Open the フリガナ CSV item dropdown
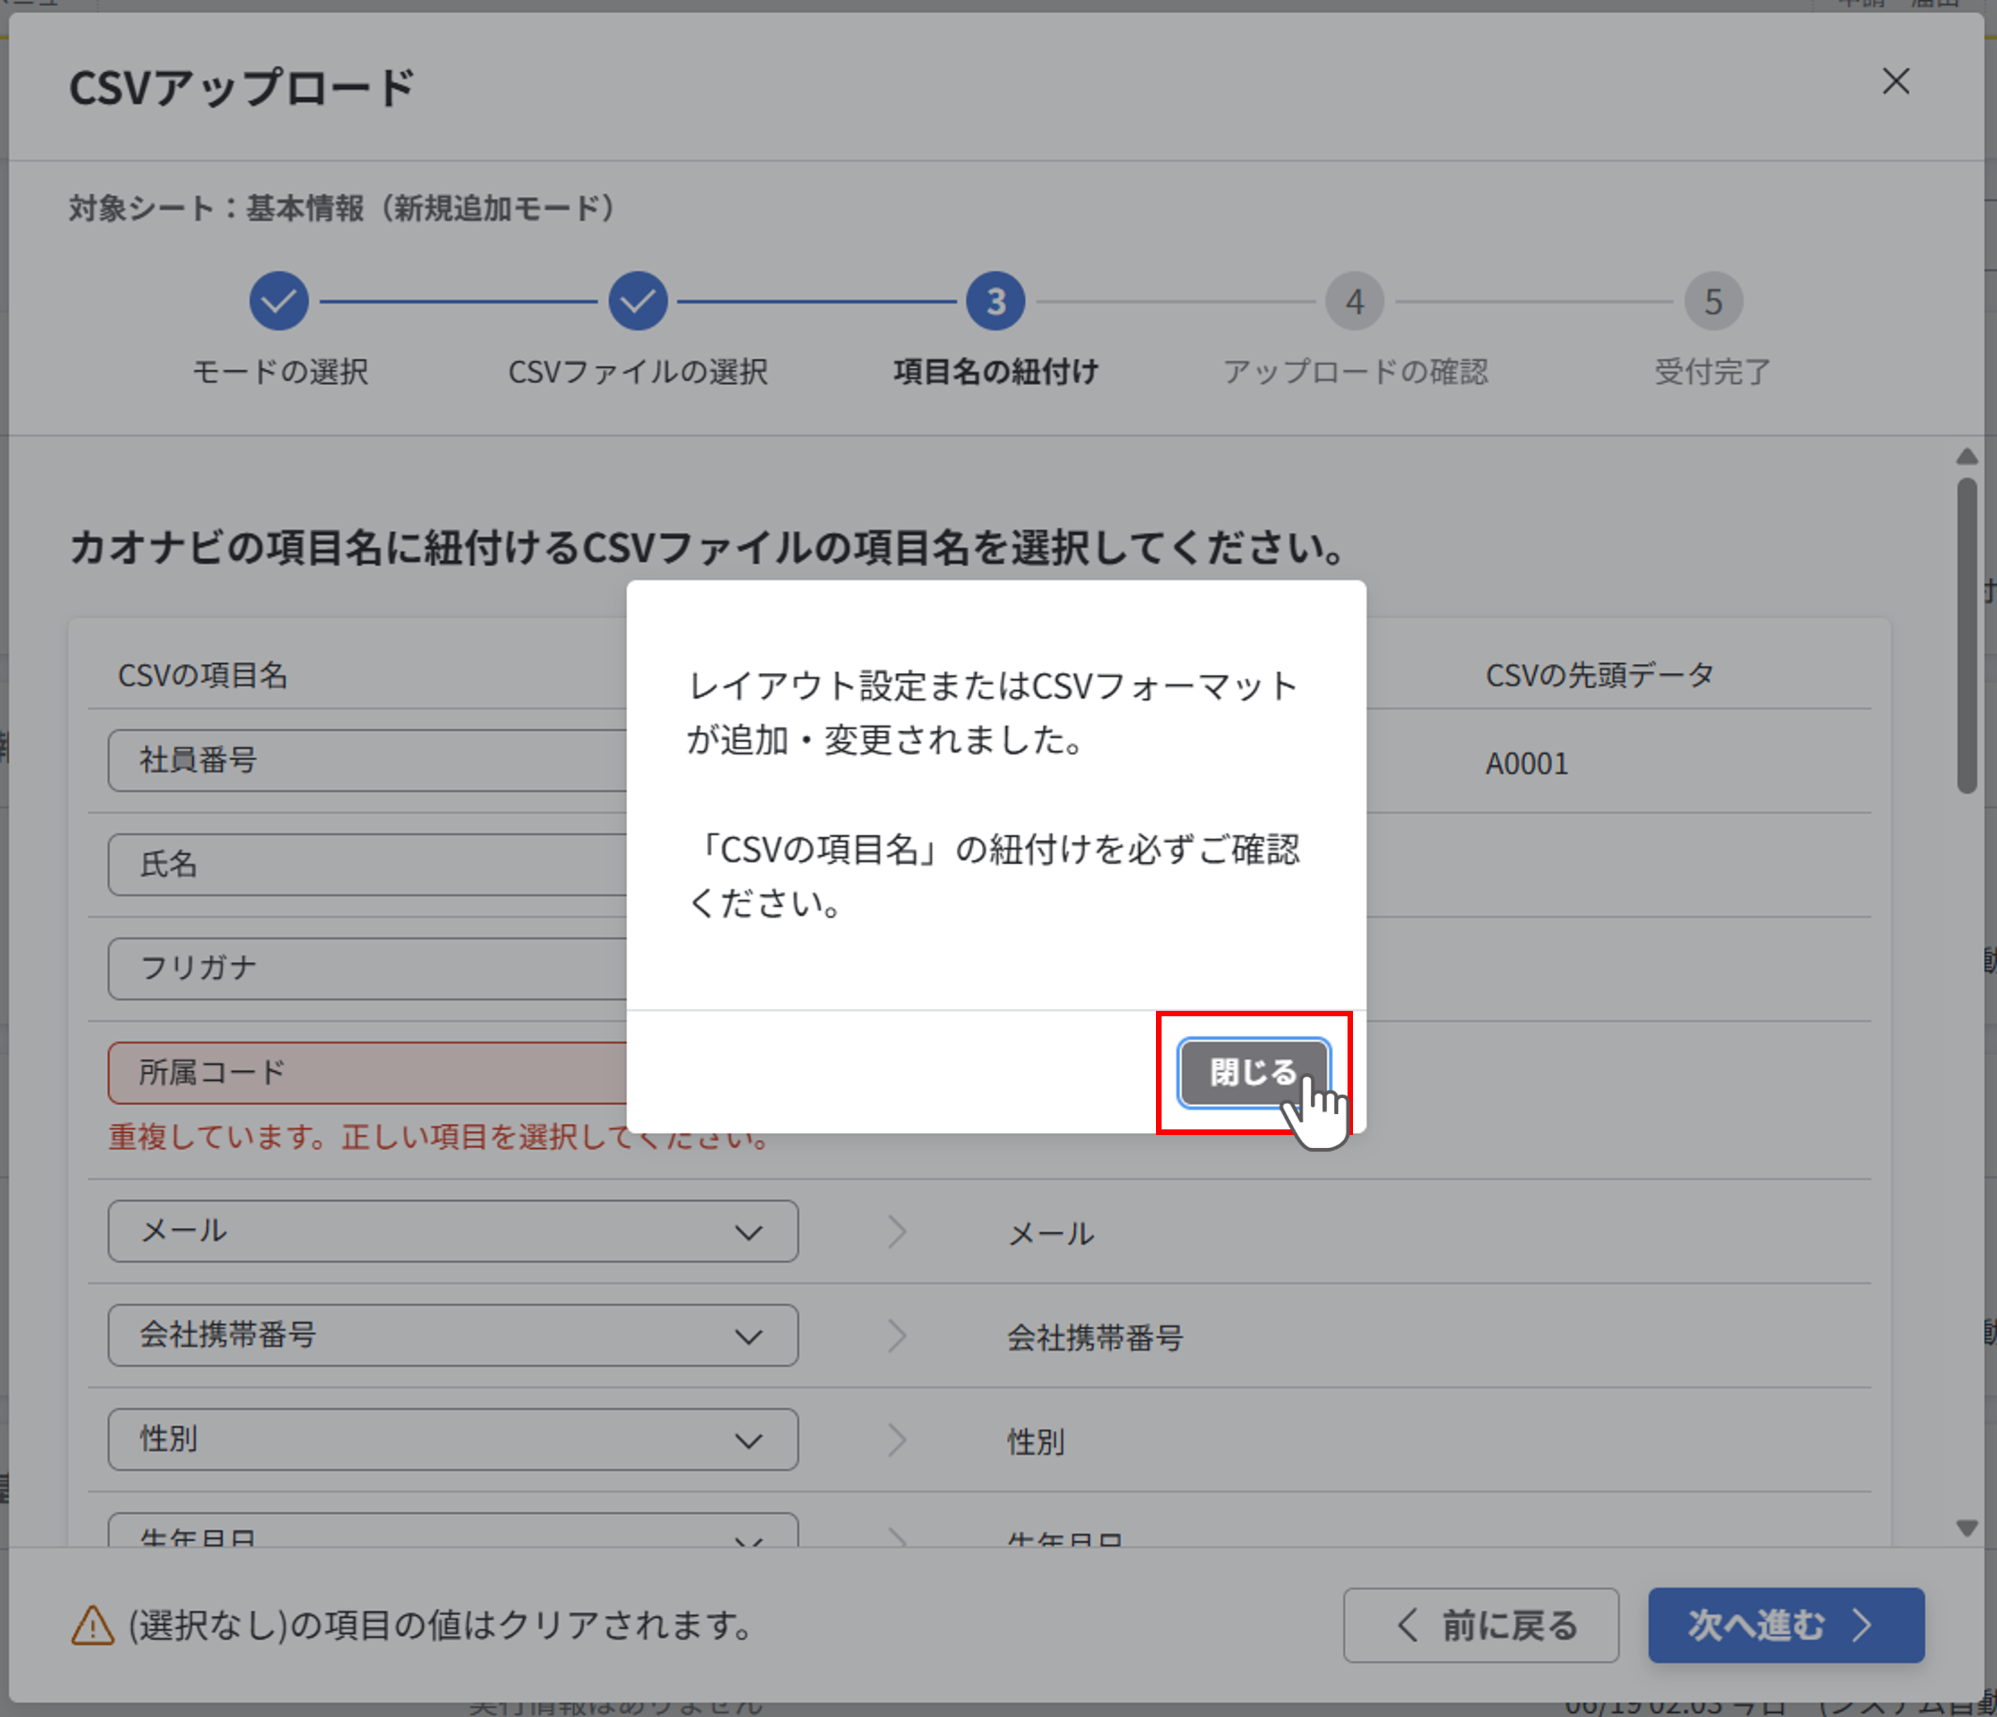Image resolution: width=1997 pixels, height=1717 pixels. [x=367, y=968]
